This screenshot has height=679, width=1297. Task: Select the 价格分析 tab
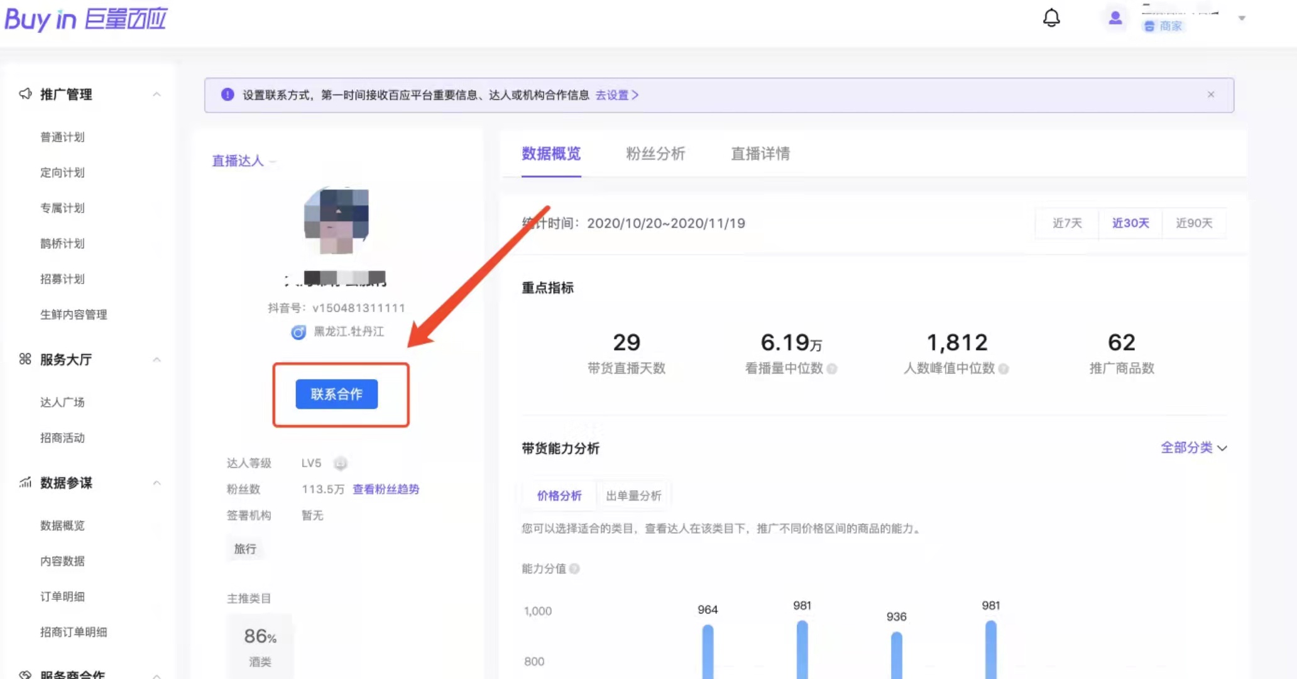[559, 495]
